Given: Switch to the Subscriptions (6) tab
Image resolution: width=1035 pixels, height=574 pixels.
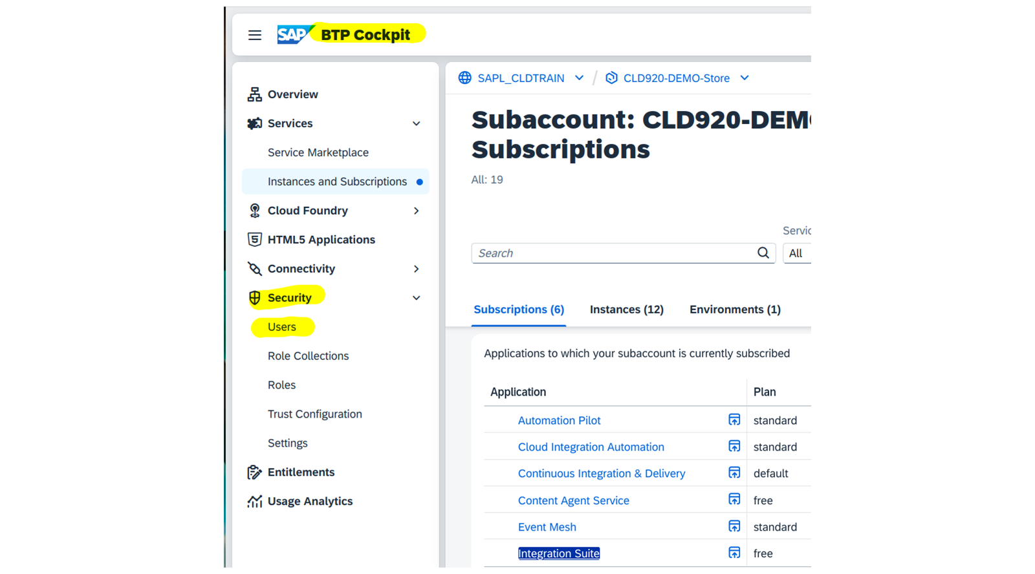Looking at the screenshot, I should (519, 310).
